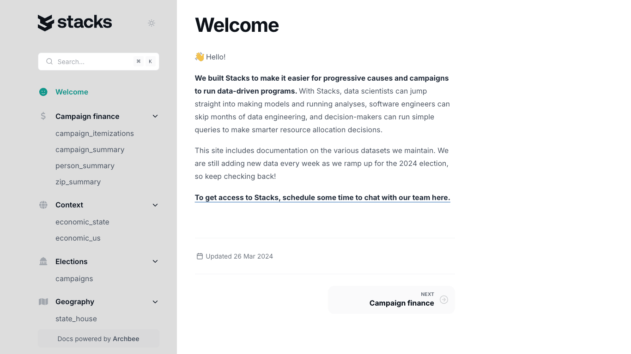The image size is (631, 354).
Task: Click the magnifying glass search icon
Action: point(49,61)
